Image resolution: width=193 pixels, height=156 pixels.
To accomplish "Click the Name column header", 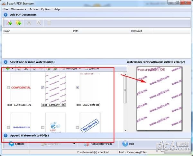I will click(37, 31).
